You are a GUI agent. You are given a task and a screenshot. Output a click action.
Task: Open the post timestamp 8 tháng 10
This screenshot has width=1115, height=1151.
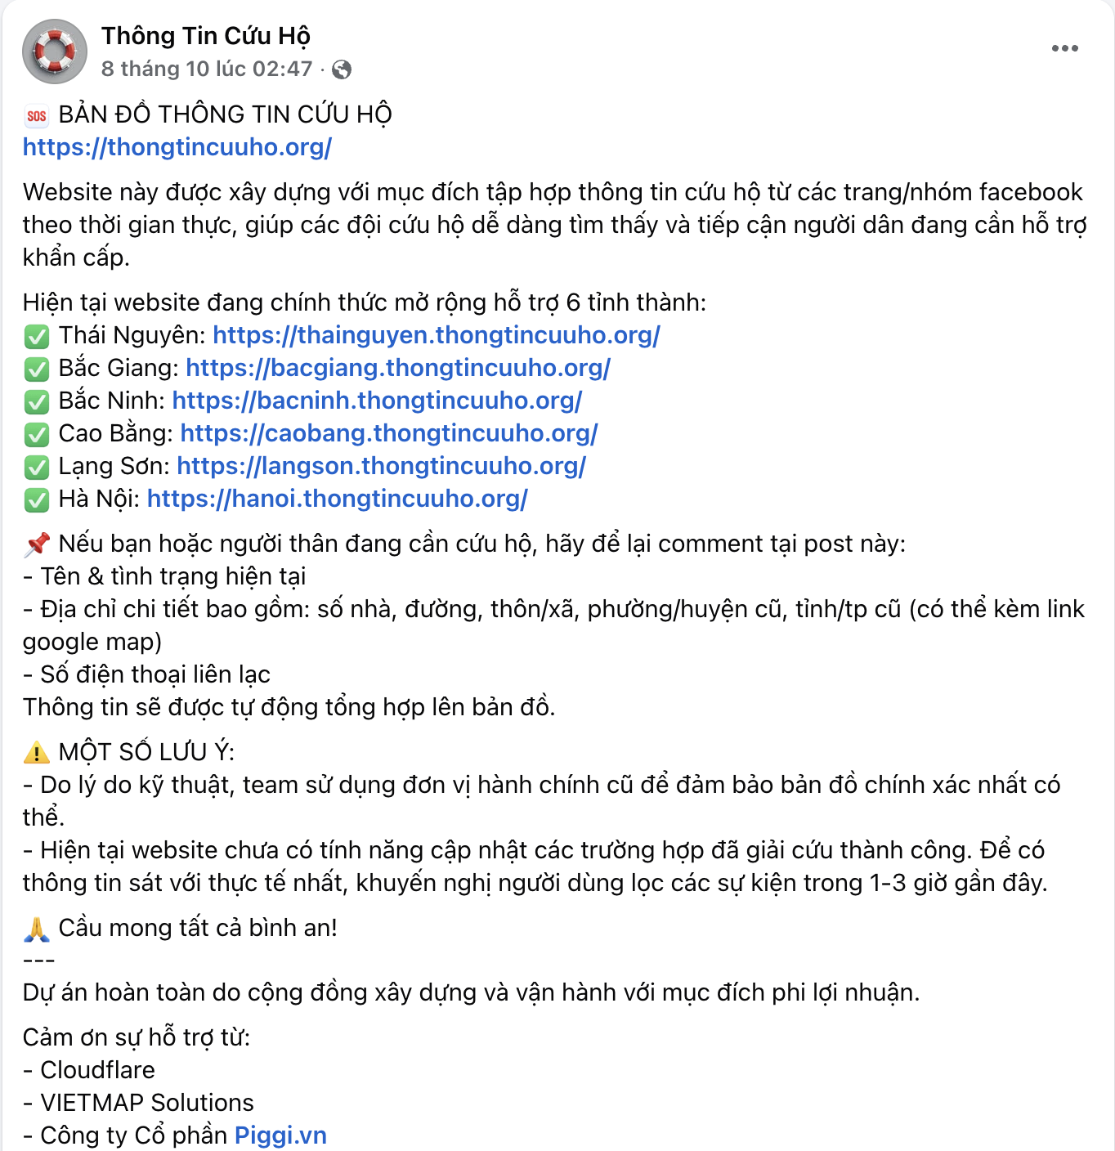(207, 69)
